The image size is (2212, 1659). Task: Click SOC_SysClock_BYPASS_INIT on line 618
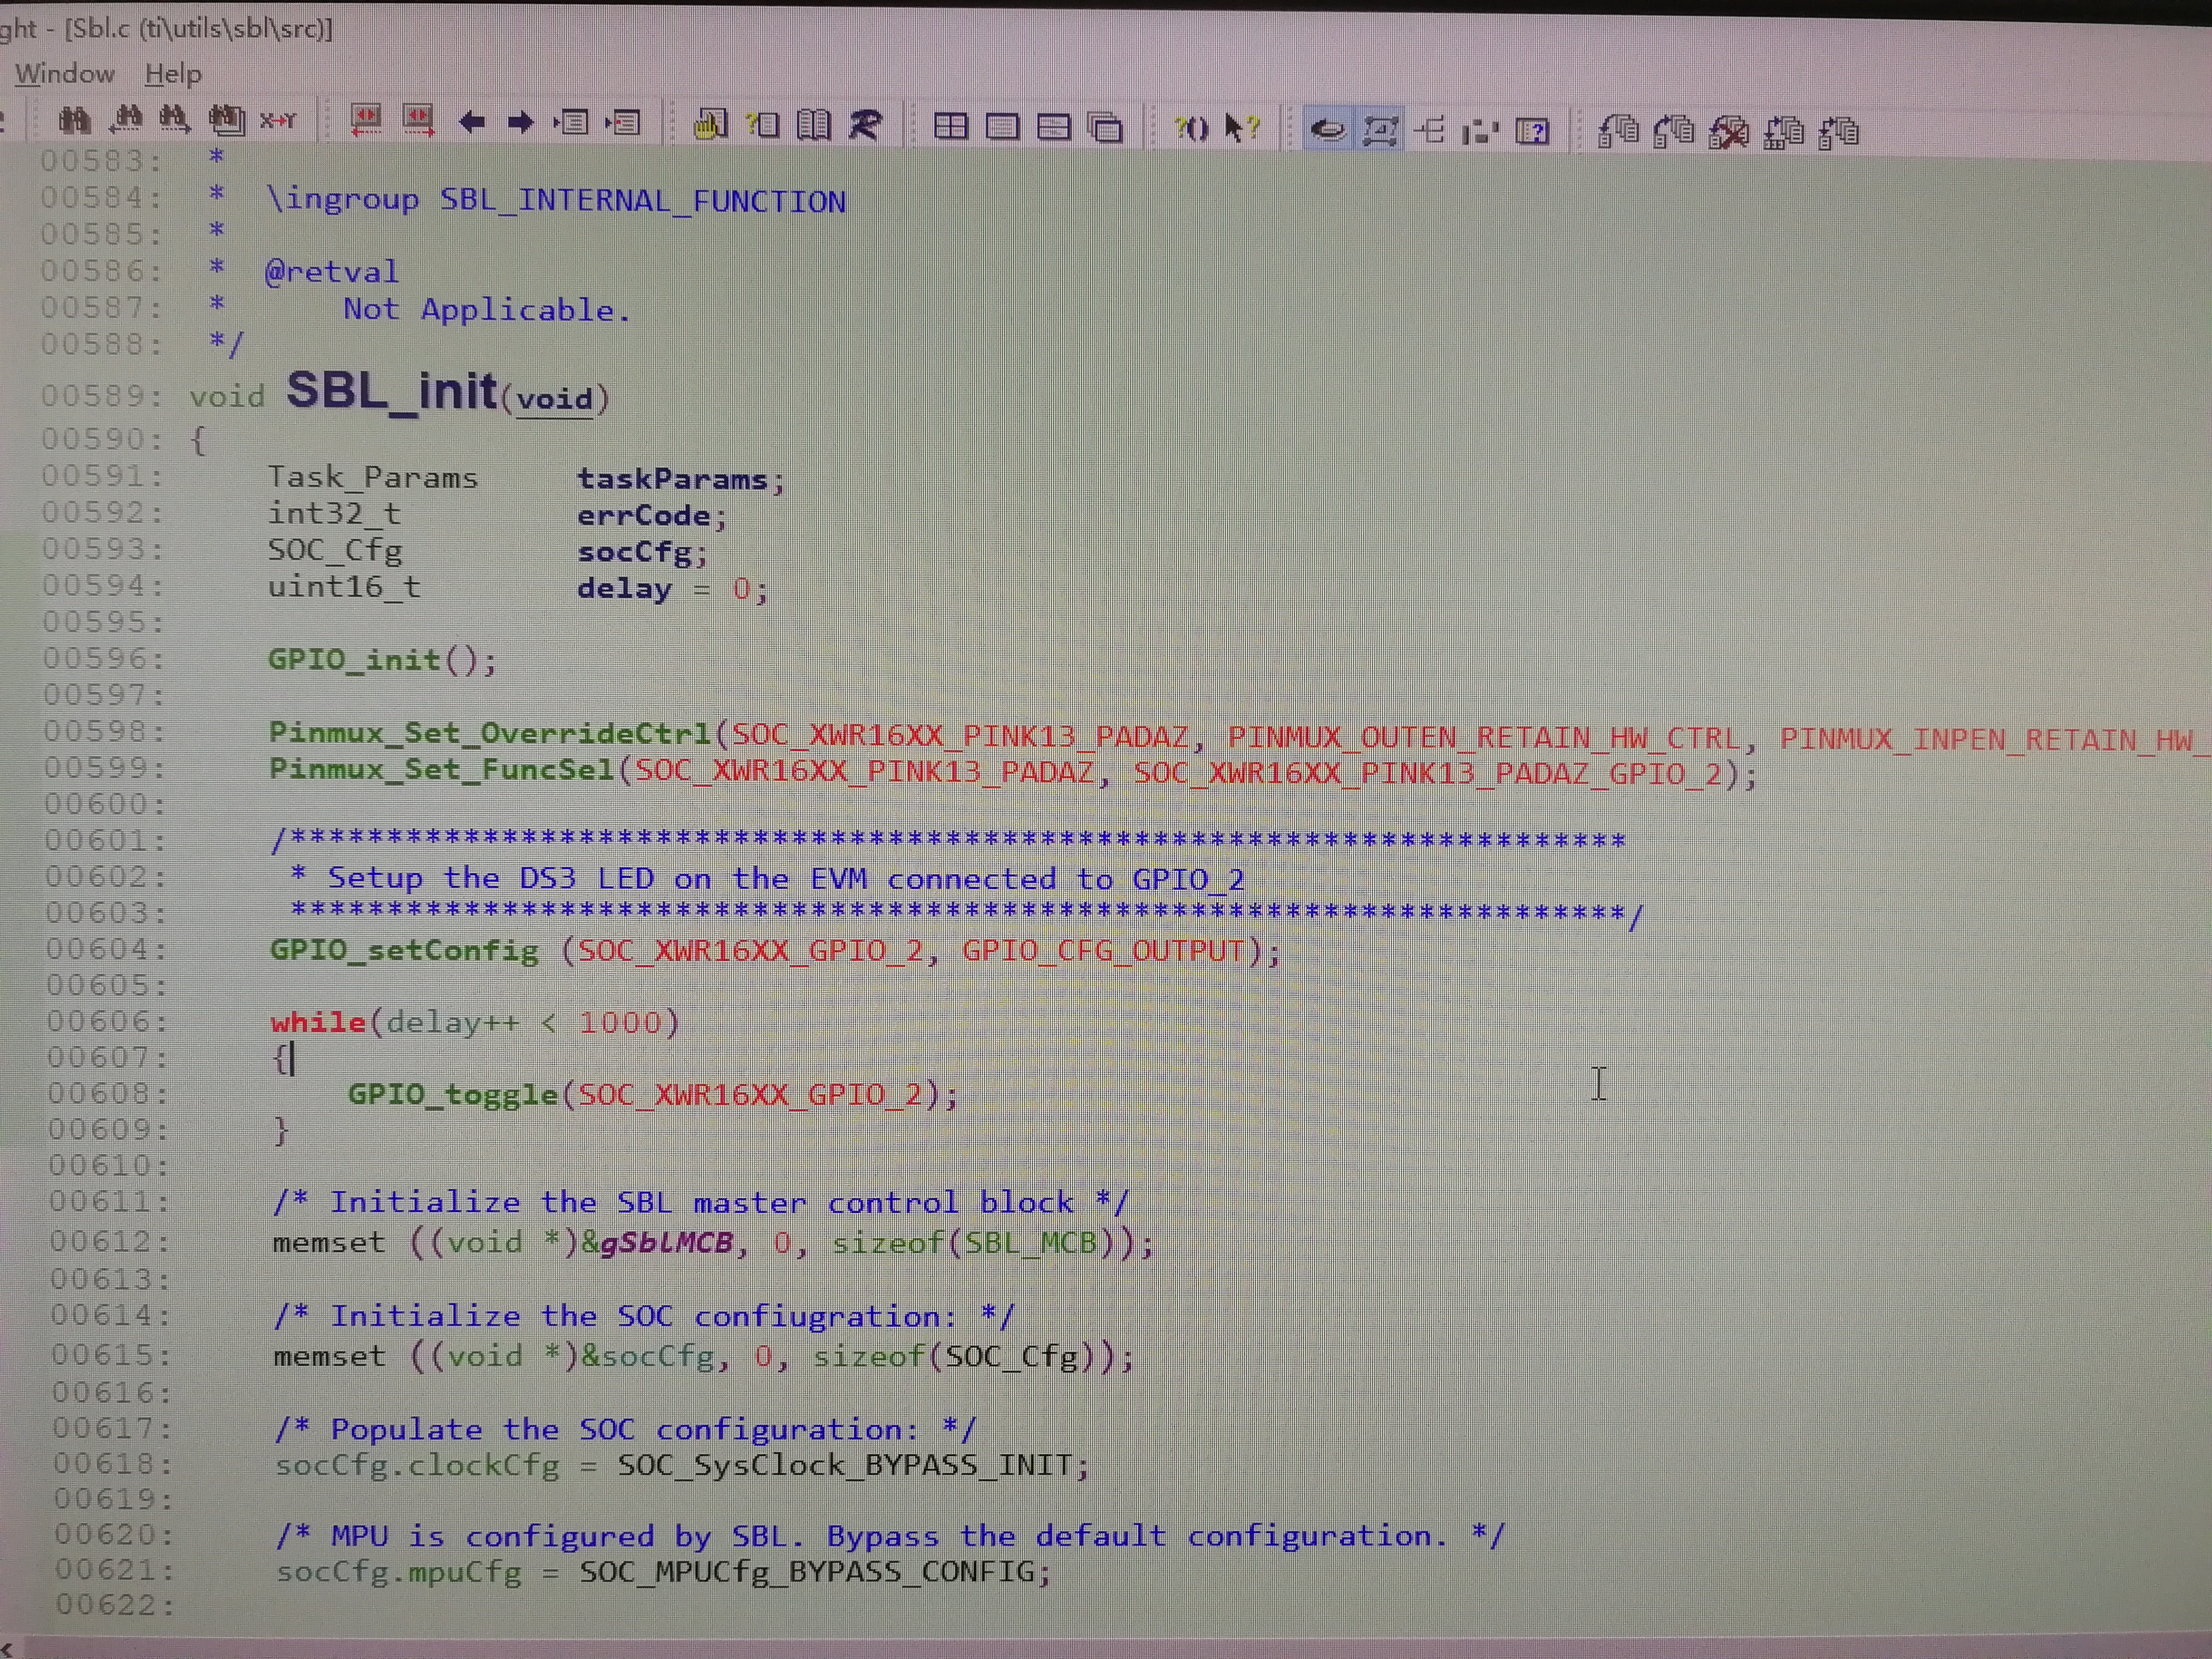point(844,1465)
